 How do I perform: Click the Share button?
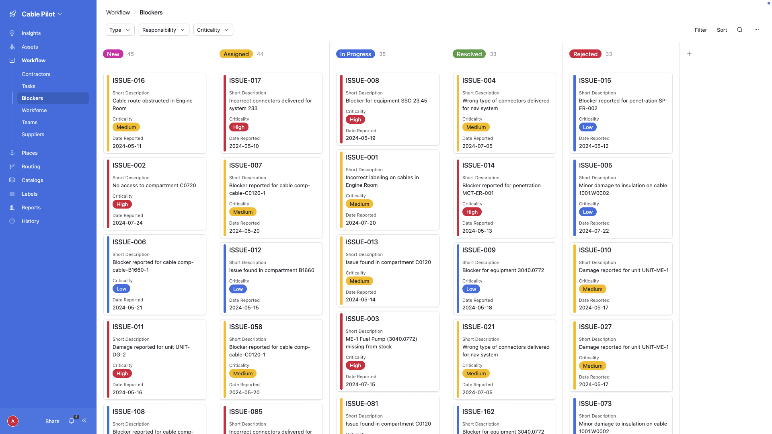coord(52,421)
